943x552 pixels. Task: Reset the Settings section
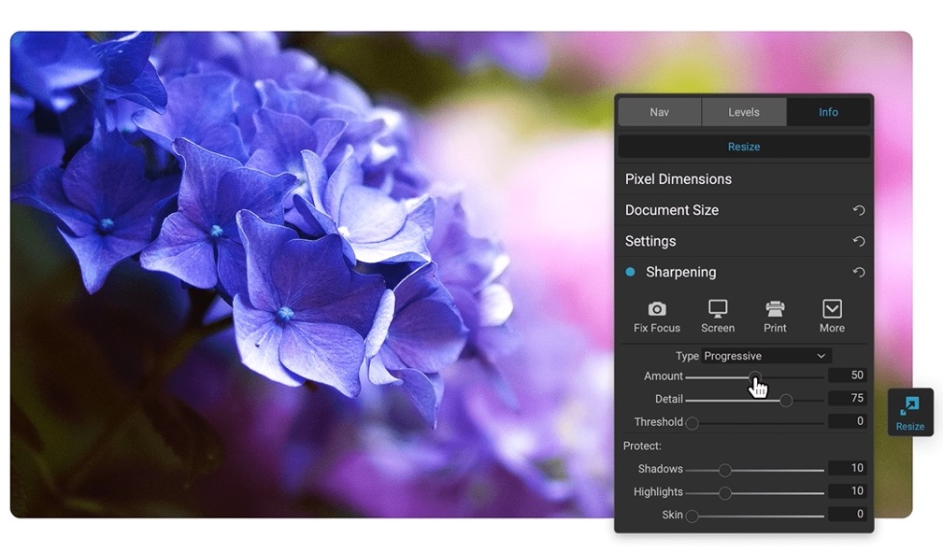coord(859,241)
